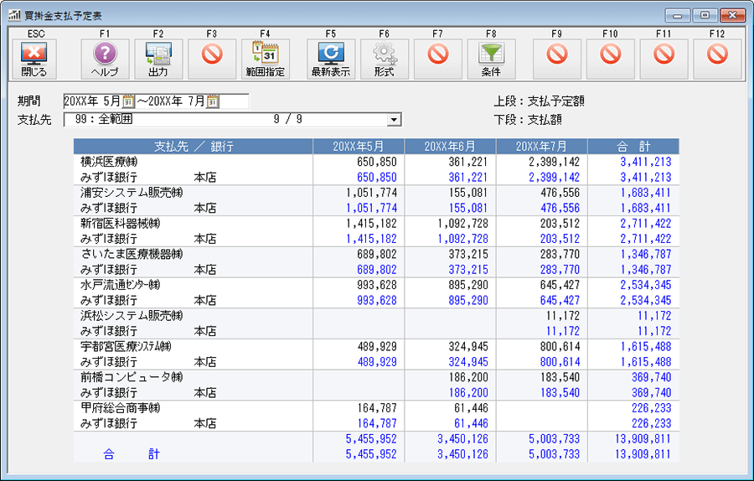754x481 pixels.
Task: Click the 合計 column header
Action: [x=633, y=146]
